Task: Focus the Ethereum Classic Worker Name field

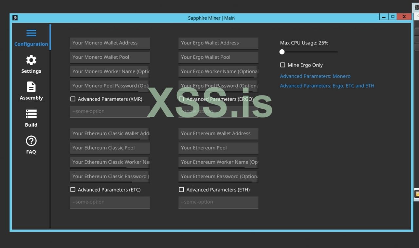Action: [110, 163]
